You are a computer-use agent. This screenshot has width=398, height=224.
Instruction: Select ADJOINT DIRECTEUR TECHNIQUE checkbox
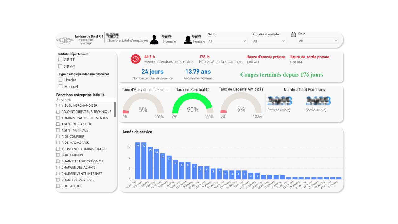58,112
